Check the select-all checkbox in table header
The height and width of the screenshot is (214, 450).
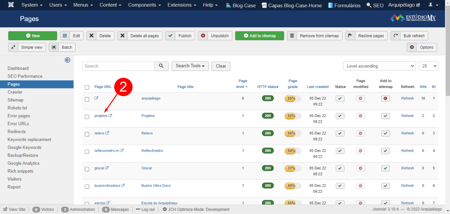pos(87,87)
